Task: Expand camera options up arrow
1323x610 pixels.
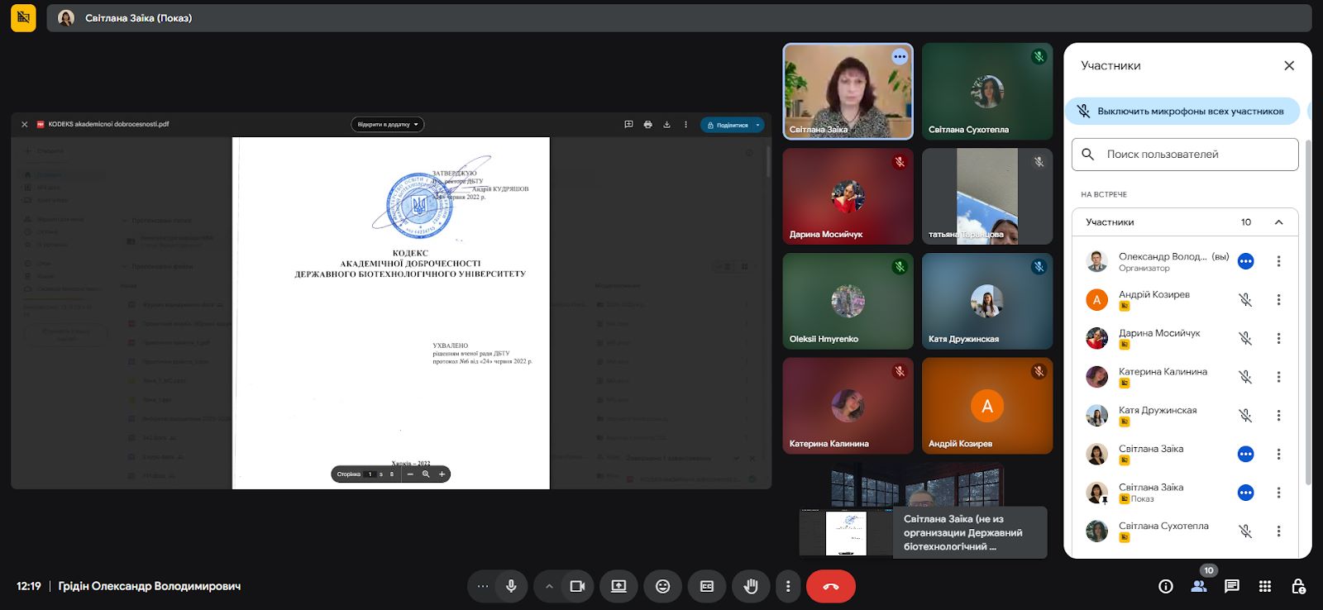Action: [549, 586]
